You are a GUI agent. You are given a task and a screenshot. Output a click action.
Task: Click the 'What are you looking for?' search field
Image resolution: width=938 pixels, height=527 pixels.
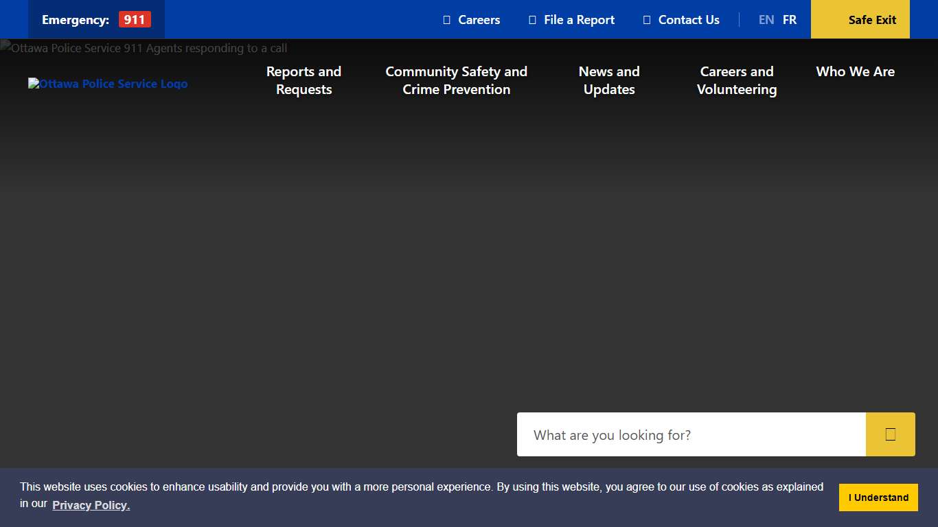pos(690,434)
